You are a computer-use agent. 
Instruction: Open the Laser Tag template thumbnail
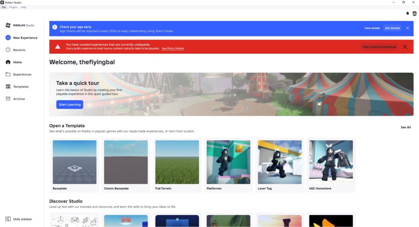[280, 162]
